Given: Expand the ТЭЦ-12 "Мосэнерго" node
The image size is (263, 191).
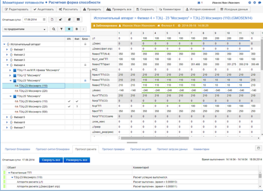Looking at the screenshot, I should pos(10,75).
